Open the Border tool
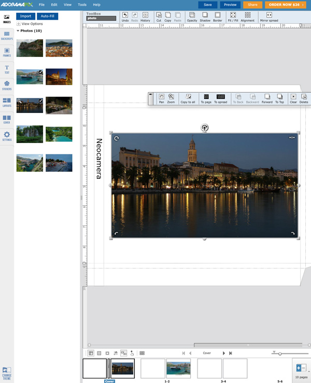Viewport: 311px width, 383px height. click(217, 17)
